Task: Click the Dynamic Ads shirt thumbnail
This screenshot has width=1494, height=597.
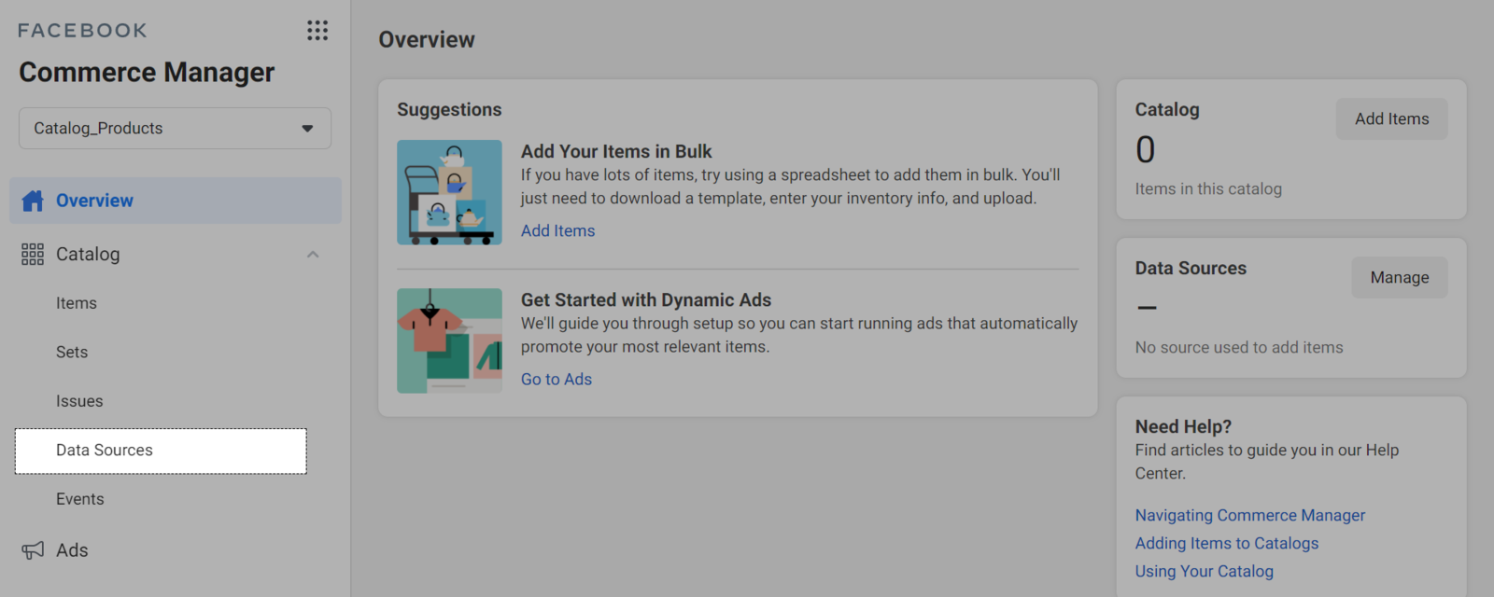Action: point(449,340)
